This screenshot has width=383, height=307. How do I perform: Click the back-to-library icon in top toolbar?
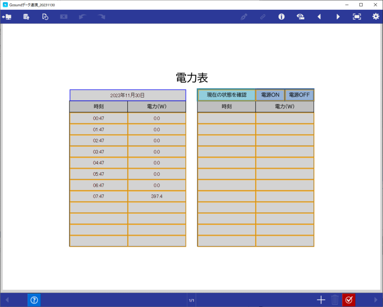[x=7, y=17]
